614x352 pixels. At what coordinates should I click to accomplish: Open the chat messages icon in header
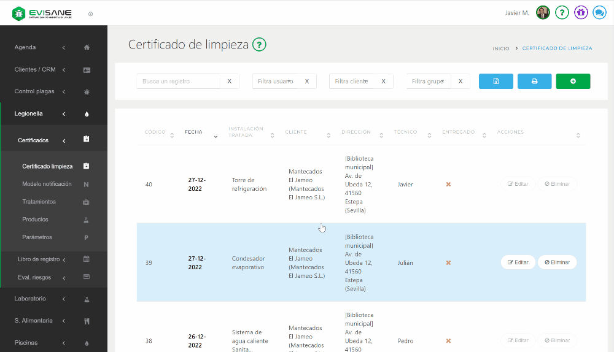(x=599, y=13)
